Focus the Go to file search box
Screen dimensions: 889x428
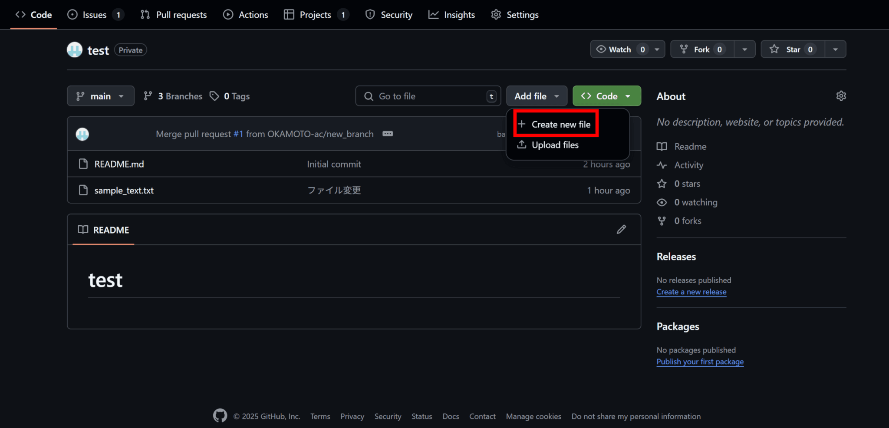[428, 96]
